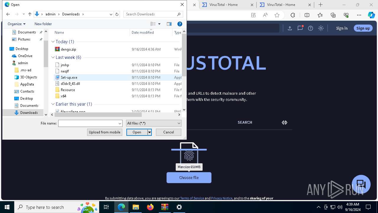This screenshot has height=213, width=378.
Task: Click the dengo.zip archive icon
Action: click(57, 49)
